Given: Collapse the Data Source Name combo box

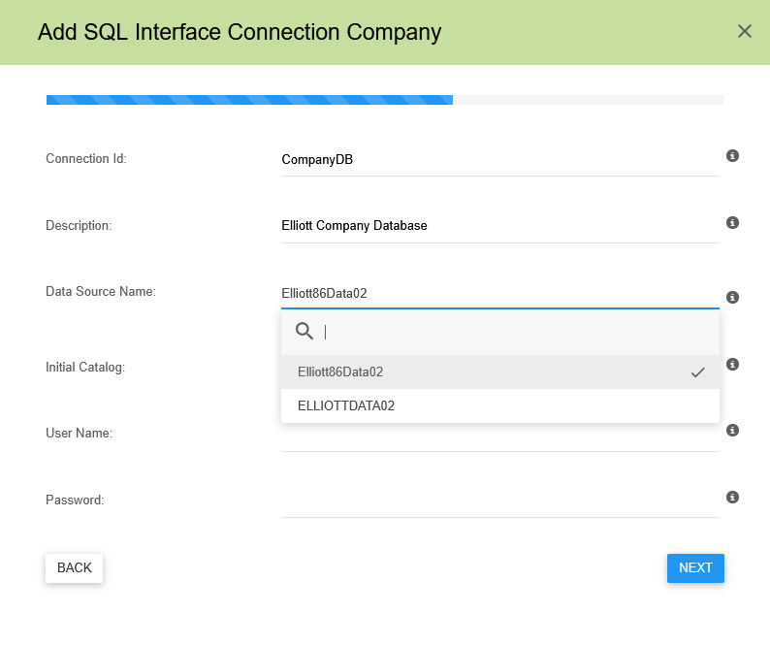Looking at the screenshot, I should coord(499,293).
